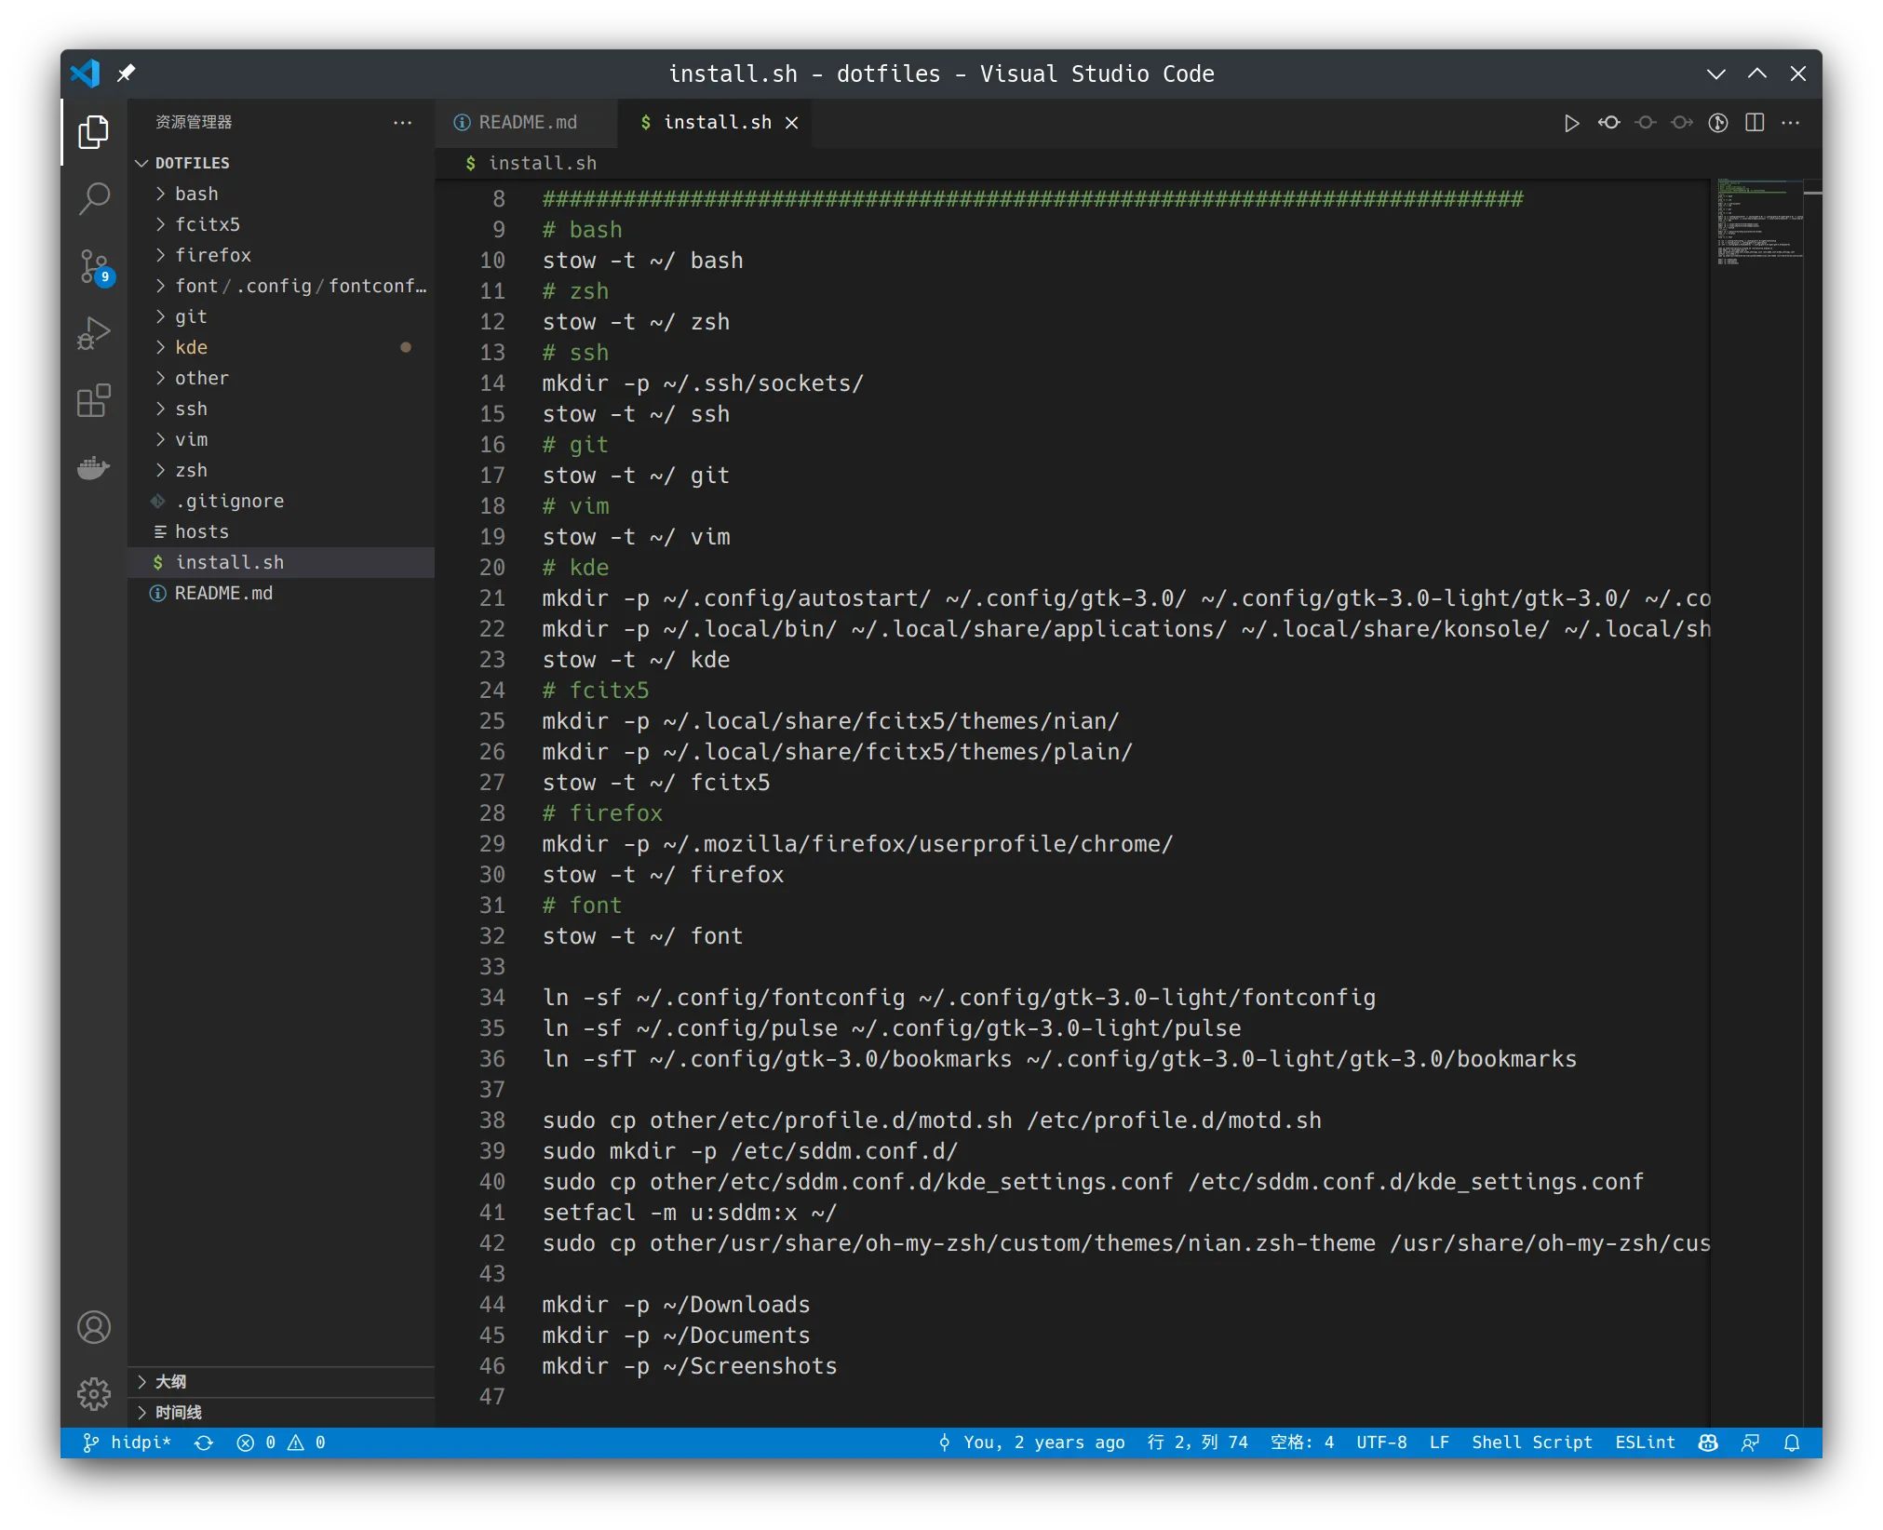Expand the fcitx5 folder
Image resolution: width=1883 pixels, height=1530 pixels.
pos(207,224)
